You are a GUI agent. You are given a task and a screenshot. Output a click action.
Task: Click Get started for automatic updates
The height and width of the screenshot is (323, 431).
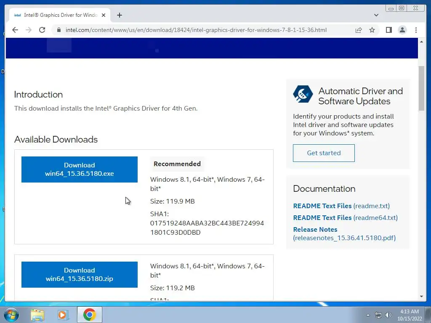324,153
